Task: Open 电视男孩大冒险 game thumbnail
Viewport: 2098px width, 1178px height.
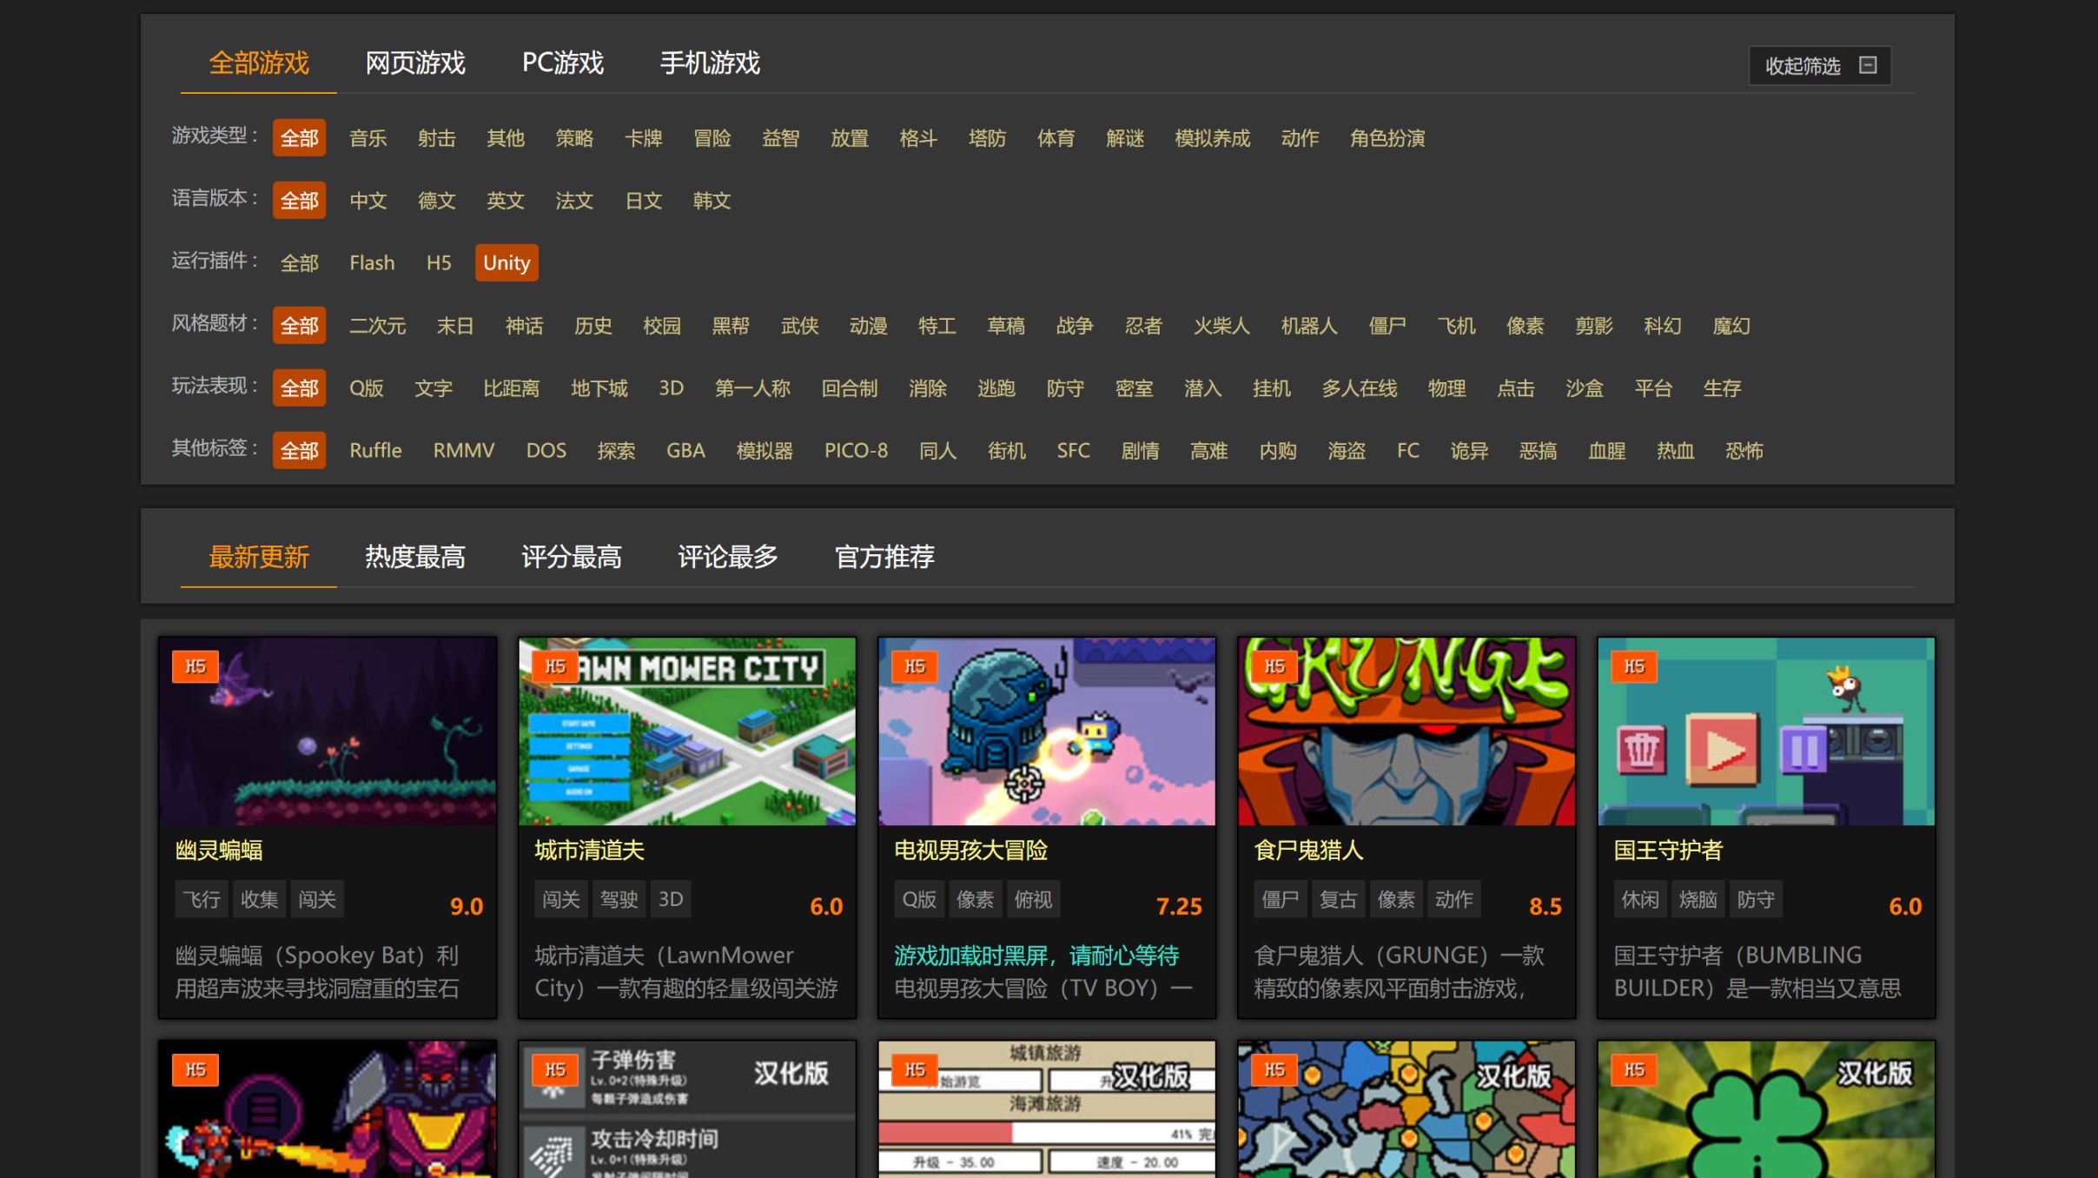Action: click(x=1047, y=731)
